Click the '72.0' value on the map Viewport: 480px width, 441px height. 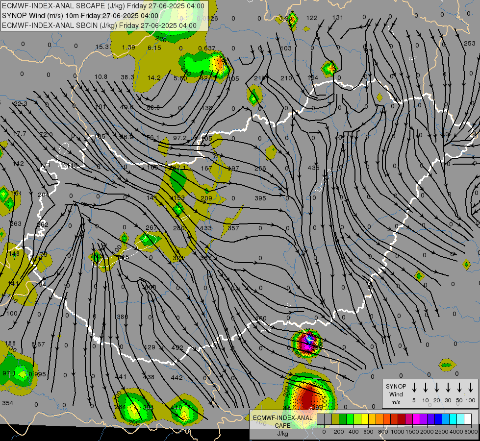coord(46,135)
